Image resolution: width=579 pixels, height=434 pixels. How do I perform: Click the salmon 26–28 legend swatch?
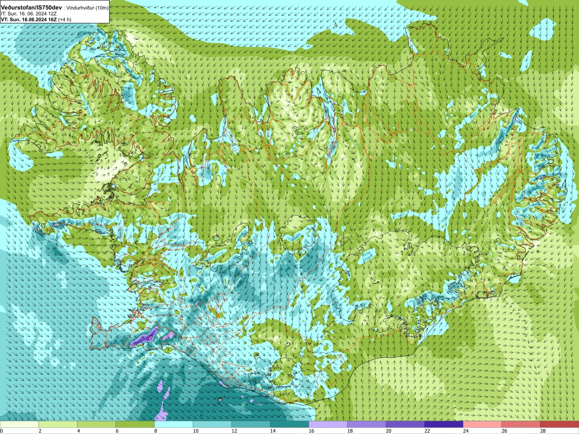521,425
